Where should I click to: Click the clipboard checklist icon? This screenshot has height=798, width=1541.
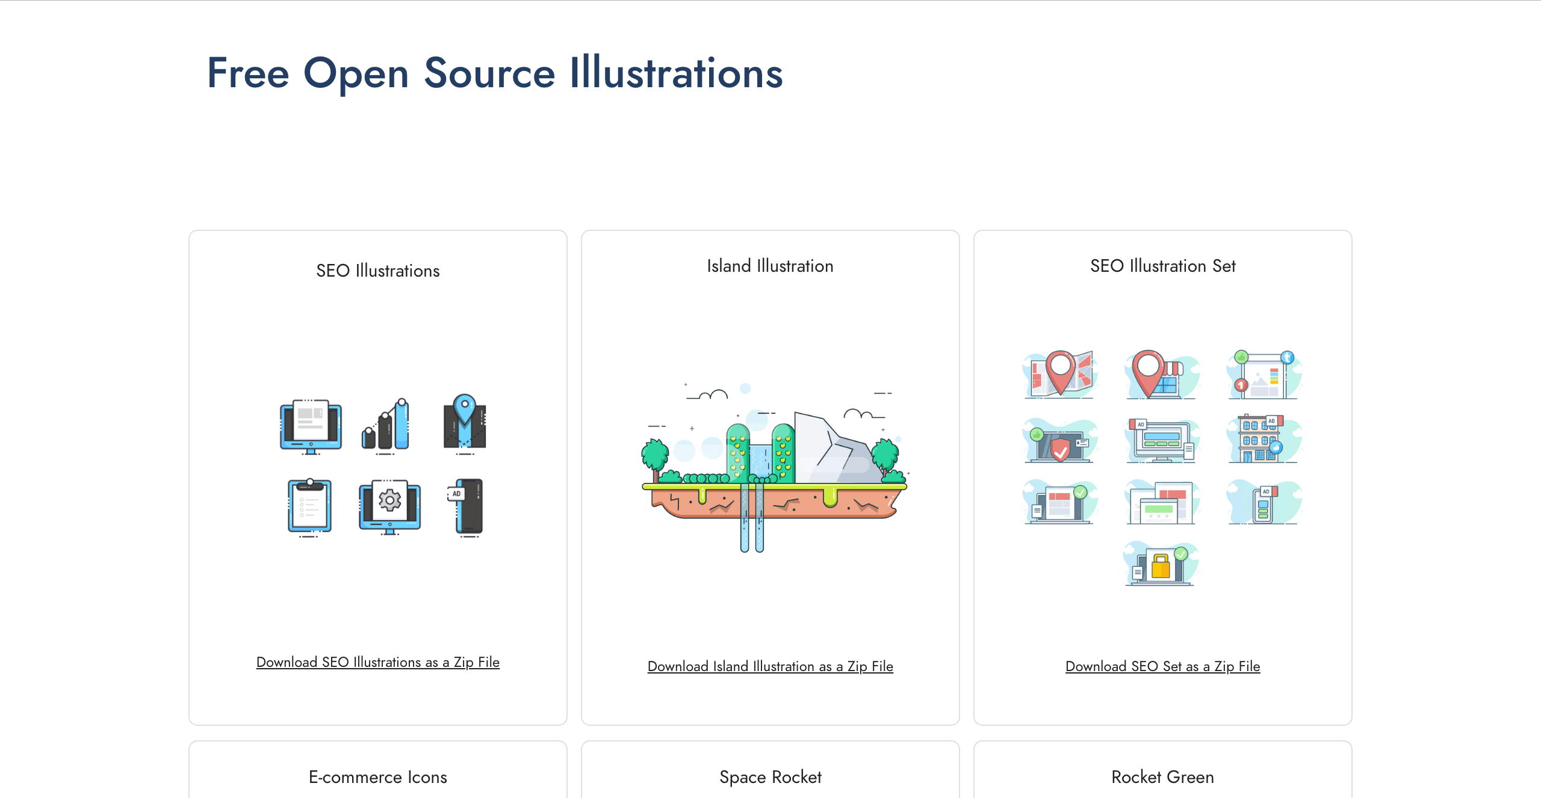tap(309, 506)
